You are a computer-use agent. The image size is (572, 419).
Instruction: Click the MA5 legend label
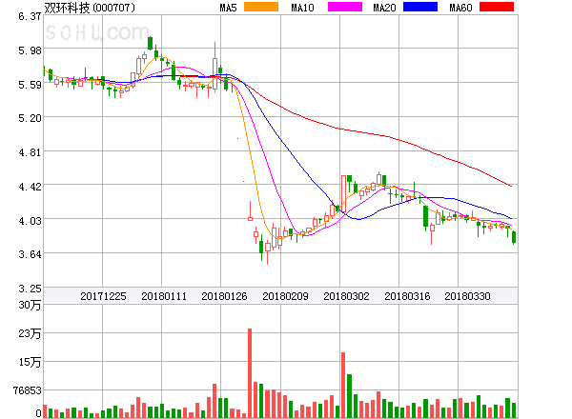[229, 8]
